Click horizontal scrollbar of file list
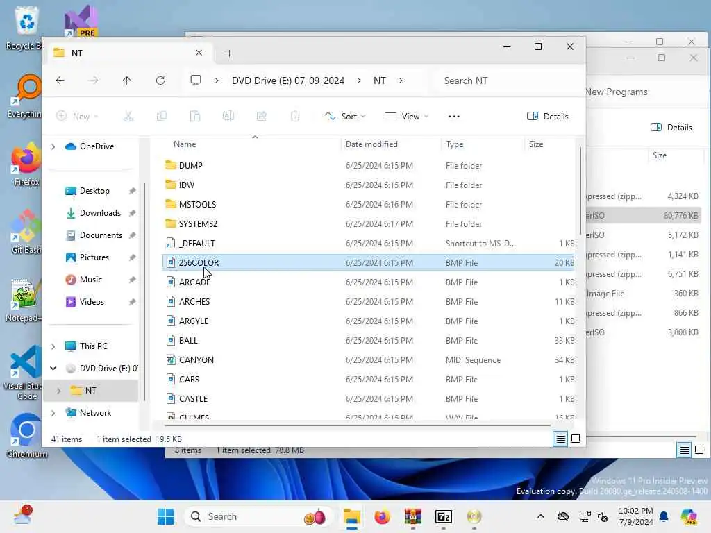711x533 pixels. tap(358, 425)
